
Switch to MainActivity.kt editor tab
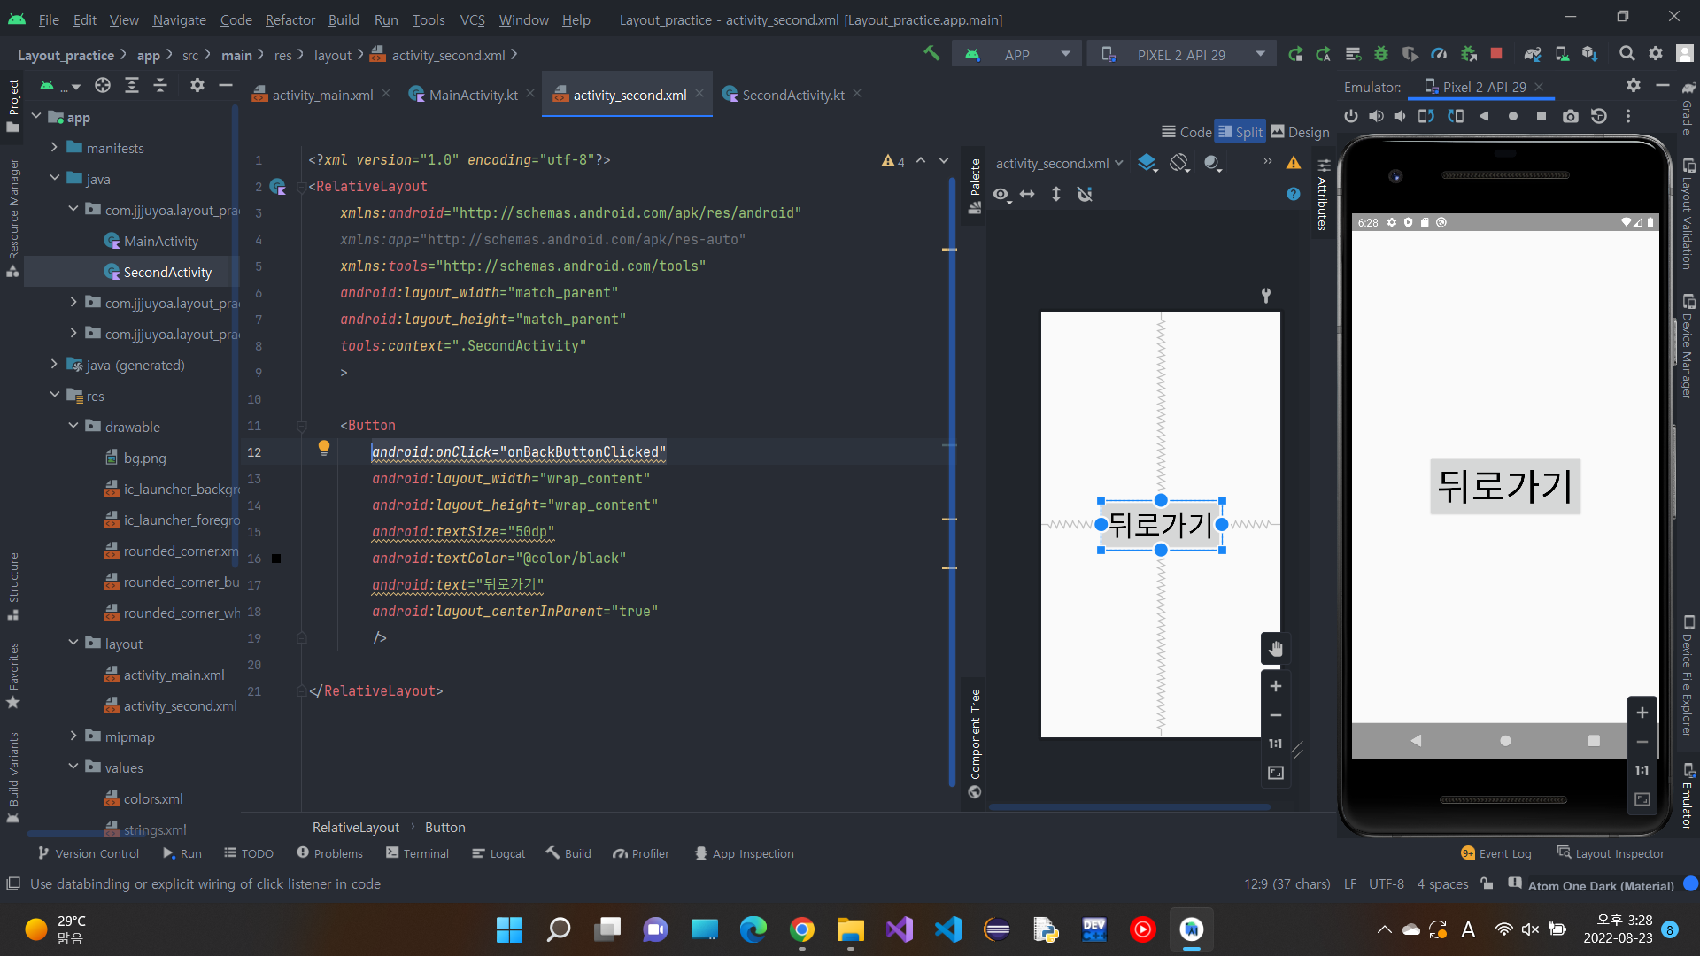pos(472,95)
